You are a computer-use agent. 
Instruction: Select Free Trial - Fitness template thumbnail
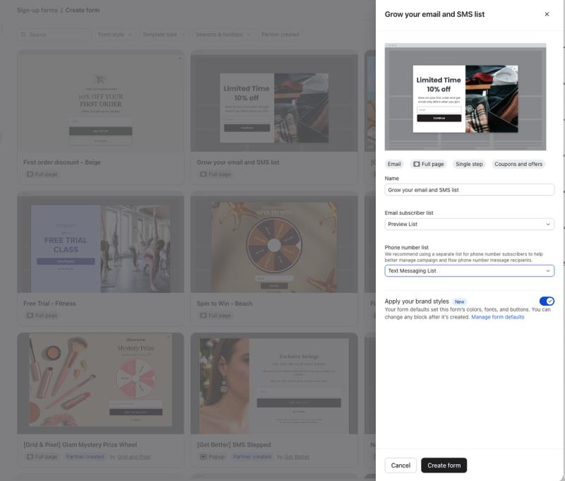point(100,242)
